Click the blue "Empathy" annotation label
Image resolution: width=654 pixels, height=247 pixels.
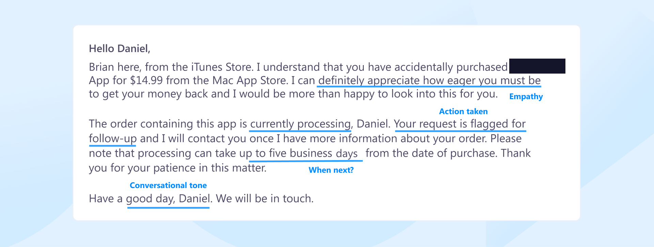click(x=526, y=97)
